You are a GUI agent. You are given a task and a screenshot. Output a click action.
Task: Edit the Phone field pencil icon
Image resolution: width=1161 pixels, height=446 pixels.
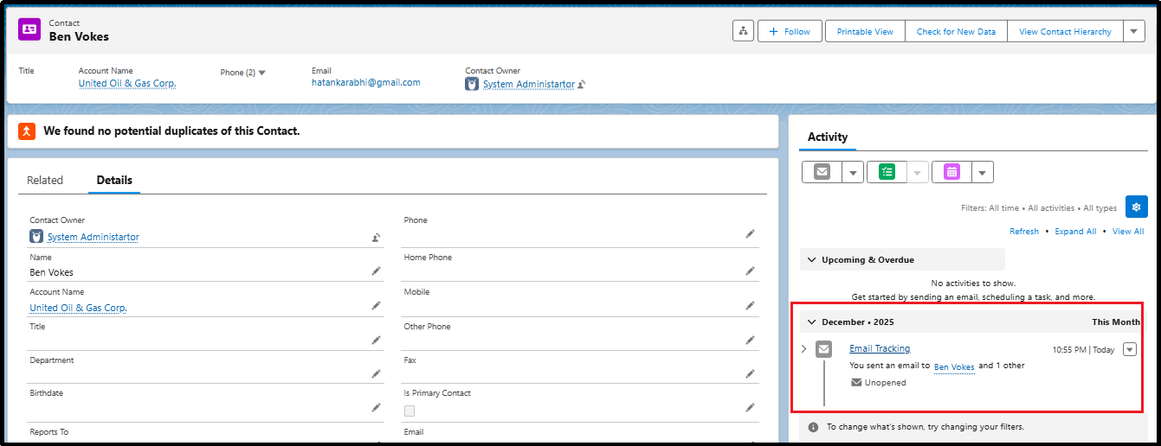click(x=750, y=234)
